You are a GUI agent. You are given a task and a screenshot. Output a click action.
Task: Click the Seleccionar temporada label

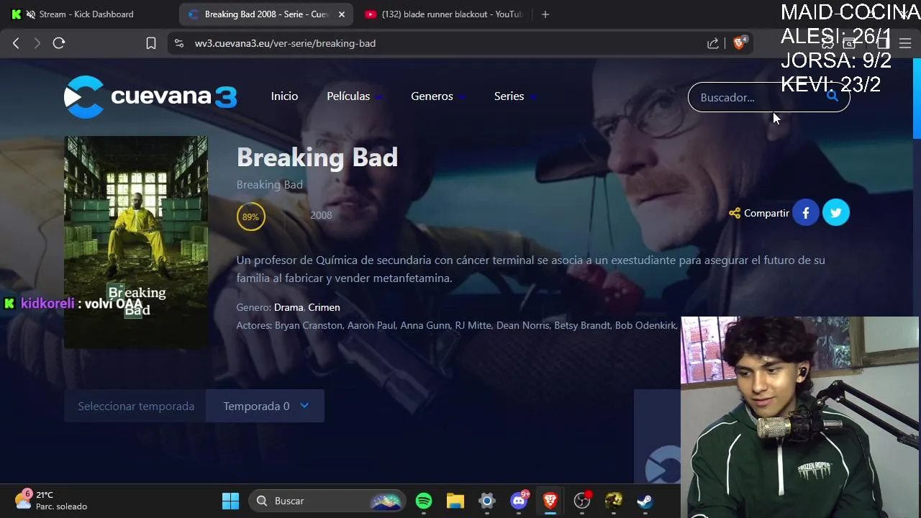pos(136,406)
